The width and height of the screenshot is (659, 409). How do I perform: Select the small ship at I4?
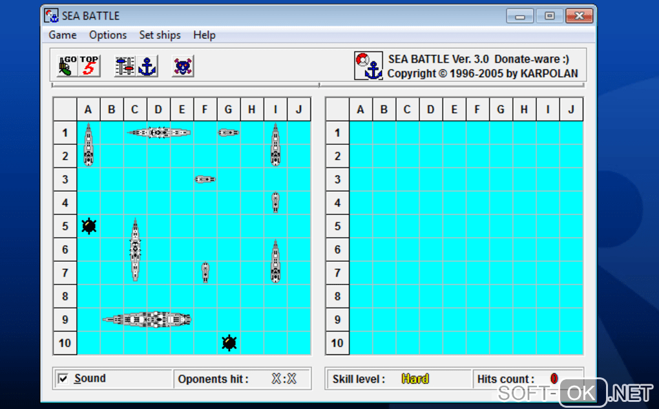(x=275, y=202)
